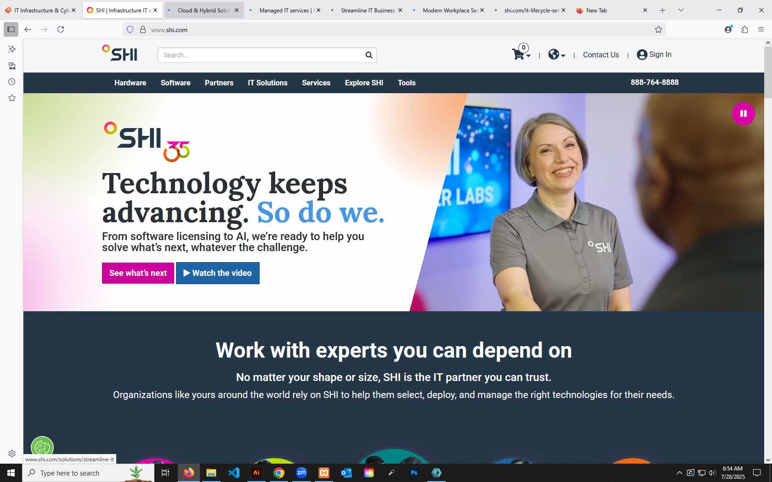Open the Tools menu
This screenshot has width=772, height=482.
[407, 83]
